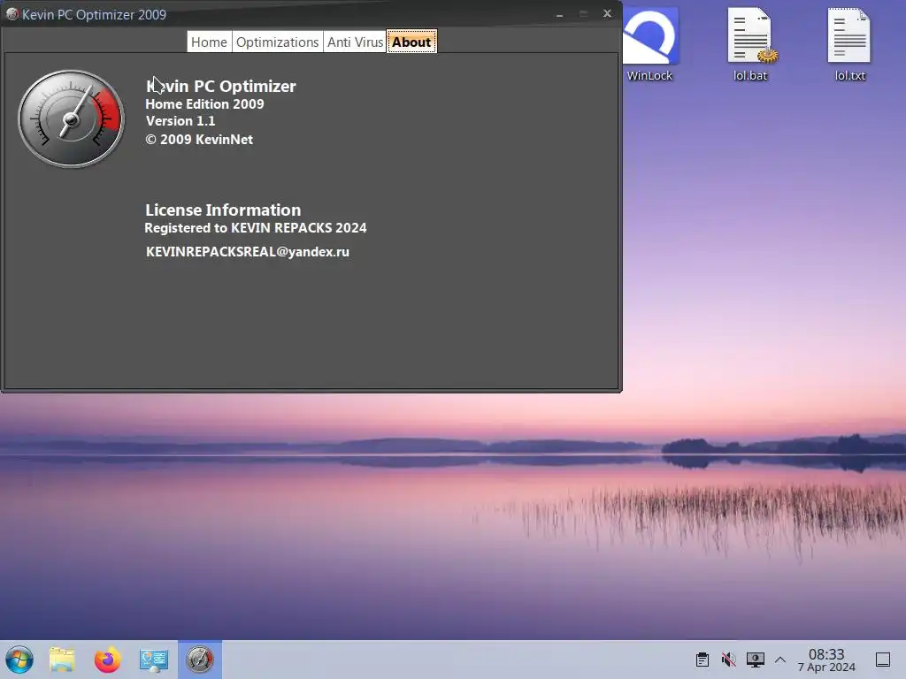This screenshot has height=679, width=906.
Task: Click the '© 2009 KevinNet' text
Action: pos(199,139)
